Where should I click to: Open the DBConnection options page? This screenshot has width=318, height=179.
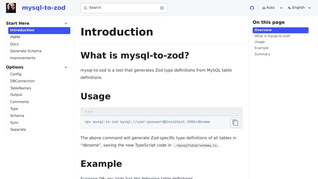point(22,81)
